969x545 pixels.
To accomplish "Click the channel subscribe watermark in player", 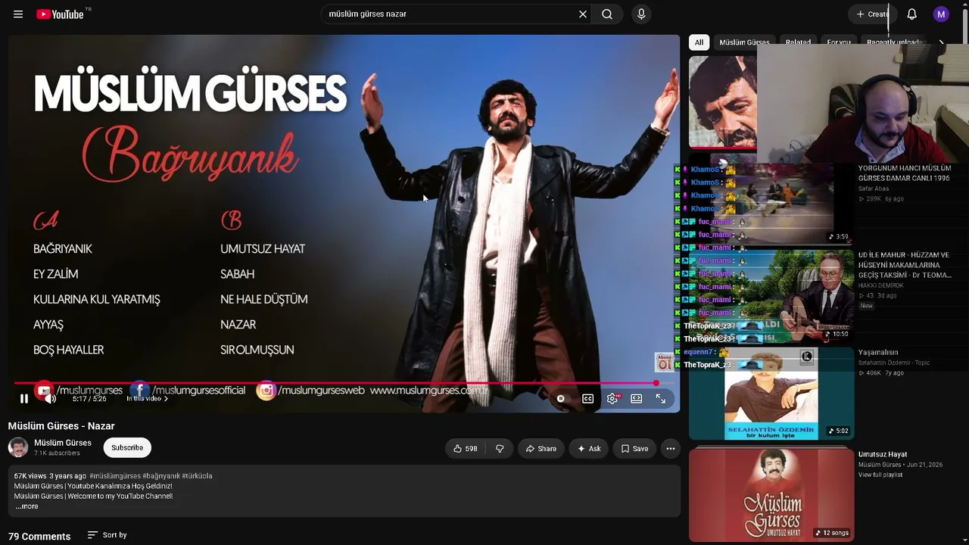I will pyautogui.click(x=664, y=362).
